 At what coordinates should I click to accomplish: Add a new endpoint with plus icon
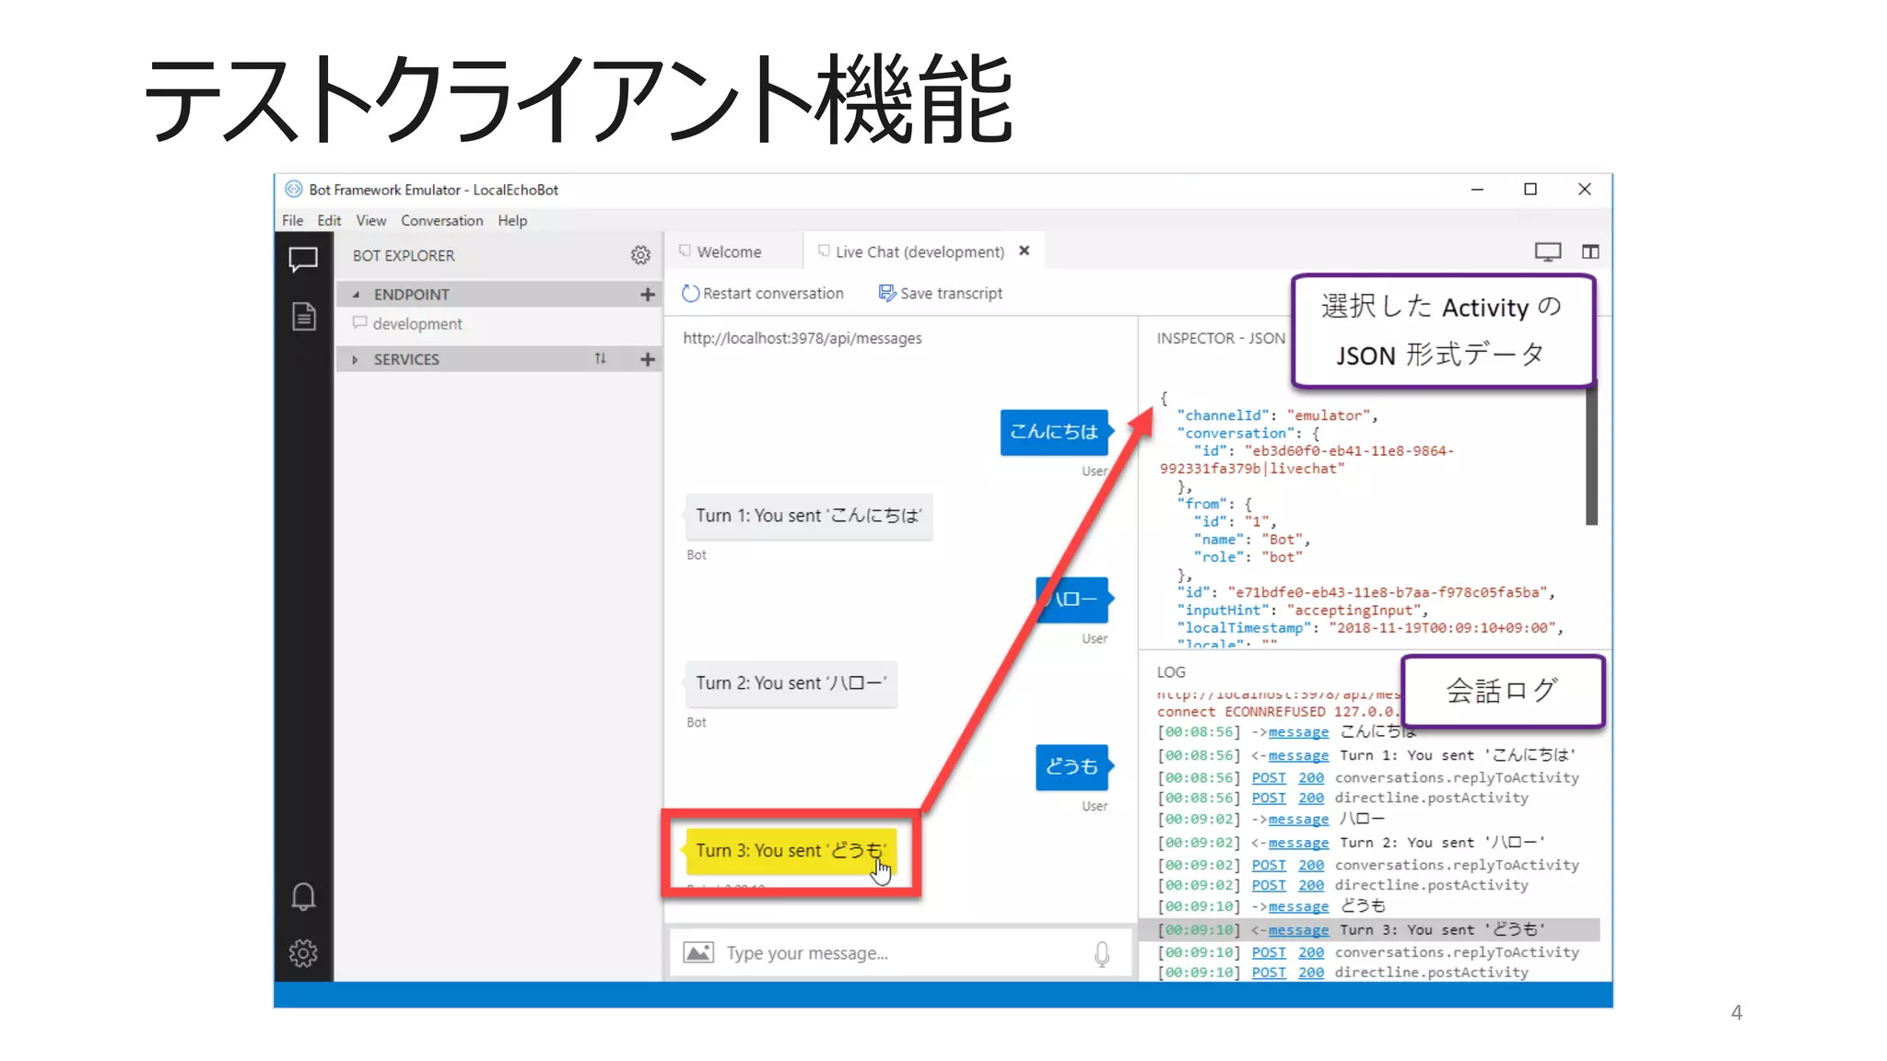pyautogui.click(x=648, y=295)
